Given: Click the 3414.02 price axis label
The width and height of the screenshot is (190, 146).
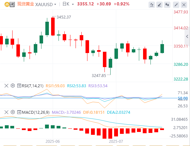Looking at the screenshot, I should (181, 28).
